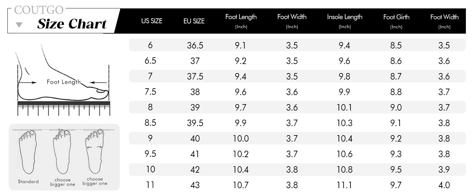This screenshot has width=473, height=194.
Task: Select the US SIZE column header
Action: [152, 21]
